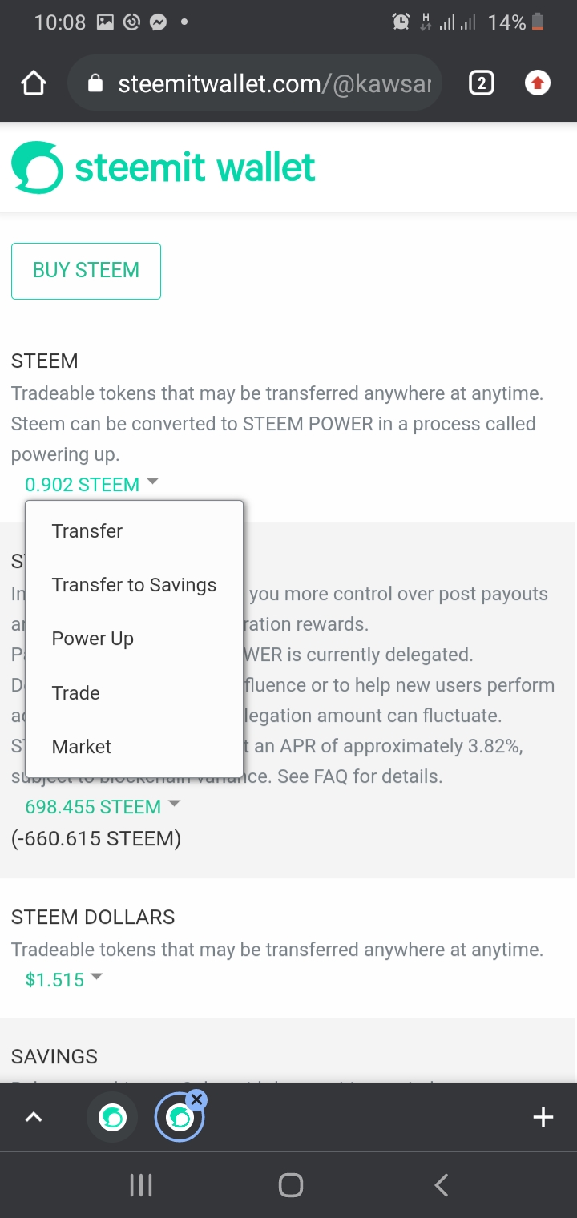Tap the lock icon for site info
The height and width of the screenshot is (1218, 577).
(x=95, y=83)
